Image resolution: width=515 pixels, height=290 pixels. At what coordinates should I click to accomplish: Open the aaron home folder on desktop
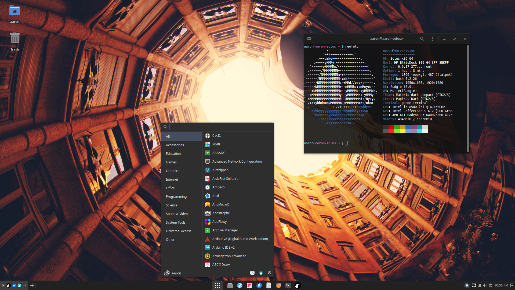tap(15, 14)
